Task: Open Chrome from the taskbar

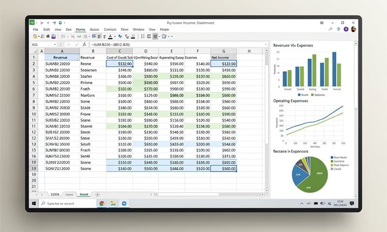Action: tap(102, 203)
